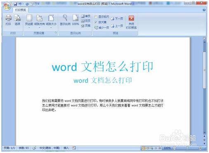Click the zoom slider in status bar
209x153 pixels.
[187, 148]
